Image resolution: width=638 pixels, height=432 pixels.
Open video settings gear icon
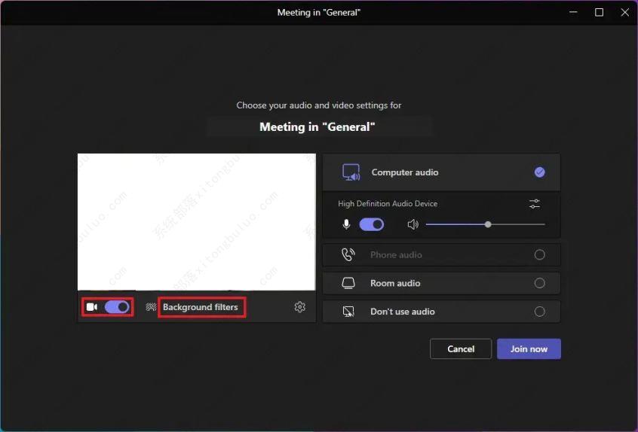[300, 307]
